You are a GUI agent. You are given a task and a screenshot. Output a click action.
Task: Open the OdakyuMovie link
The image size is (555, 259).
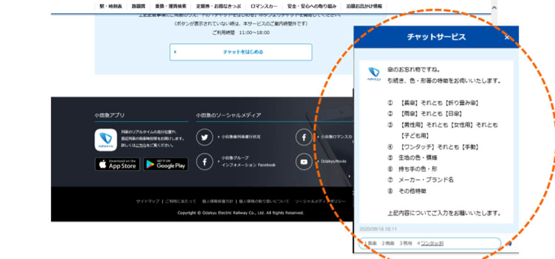(333, 162)
